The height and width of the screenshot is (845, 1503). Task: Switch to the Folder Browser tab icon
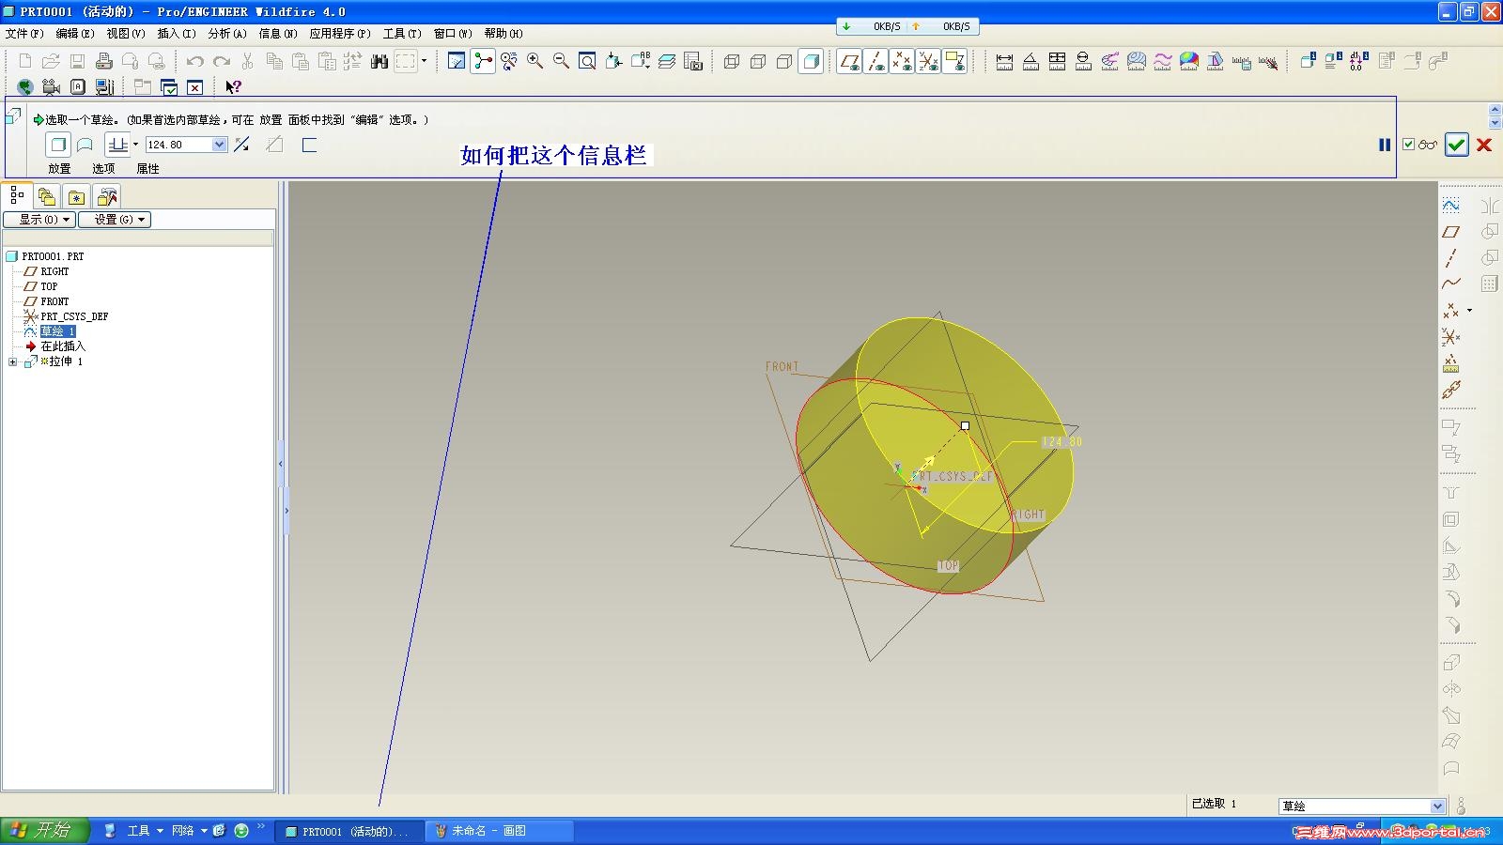tap(47, 196)
